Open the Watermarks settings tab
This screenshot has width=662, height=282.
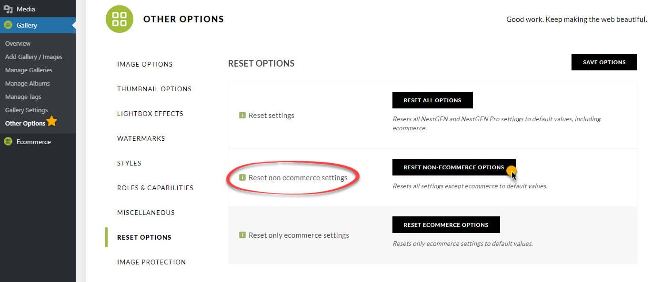pyautogui.click(x=141, y=138)
